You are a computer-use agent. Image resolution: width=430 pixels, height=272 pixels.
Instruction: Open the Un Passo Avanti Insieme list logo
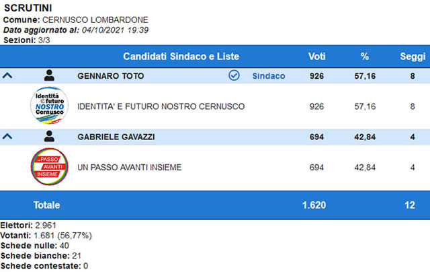49,166
